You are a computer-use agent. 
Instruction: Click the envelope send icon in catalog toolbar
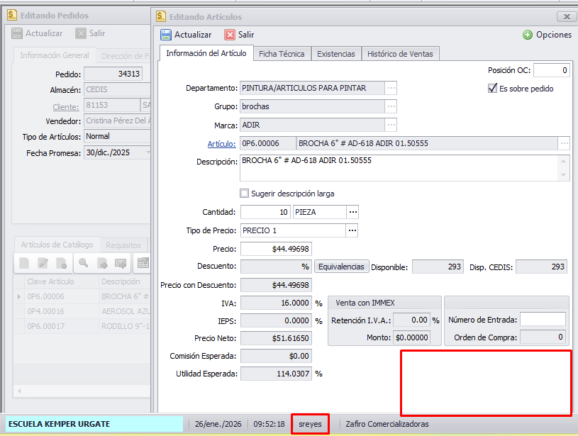pos(120,263)
